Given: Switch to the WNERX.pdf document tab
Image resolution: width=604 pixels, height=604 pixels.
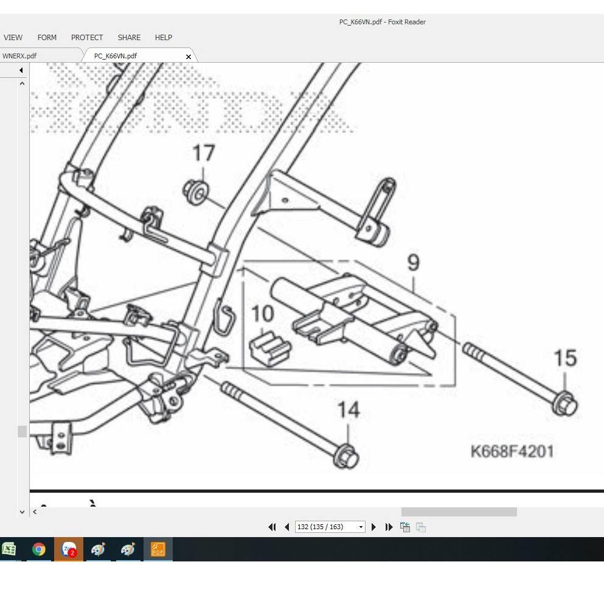Looking at the screenshot, I should coord(19,56).
